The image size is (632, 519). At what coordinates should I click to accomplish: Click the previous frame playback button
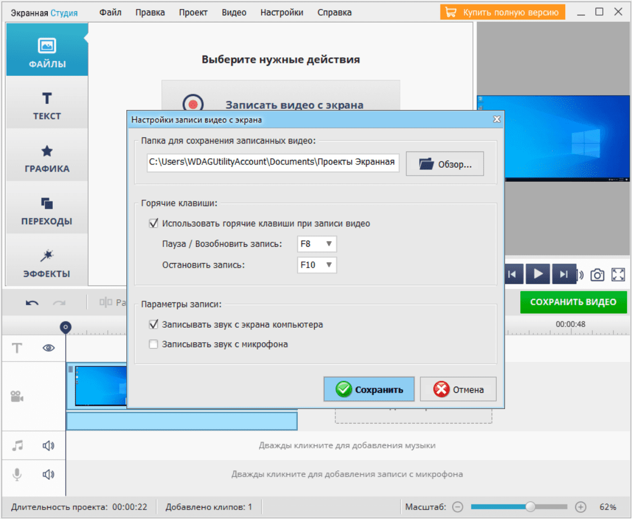pyautogui.click(x=513, y=274)
